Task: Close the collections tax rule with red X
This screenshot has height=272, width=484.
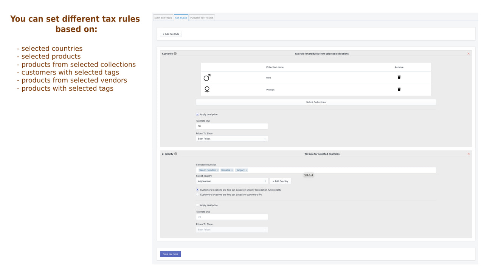Action: coord(468,53)
